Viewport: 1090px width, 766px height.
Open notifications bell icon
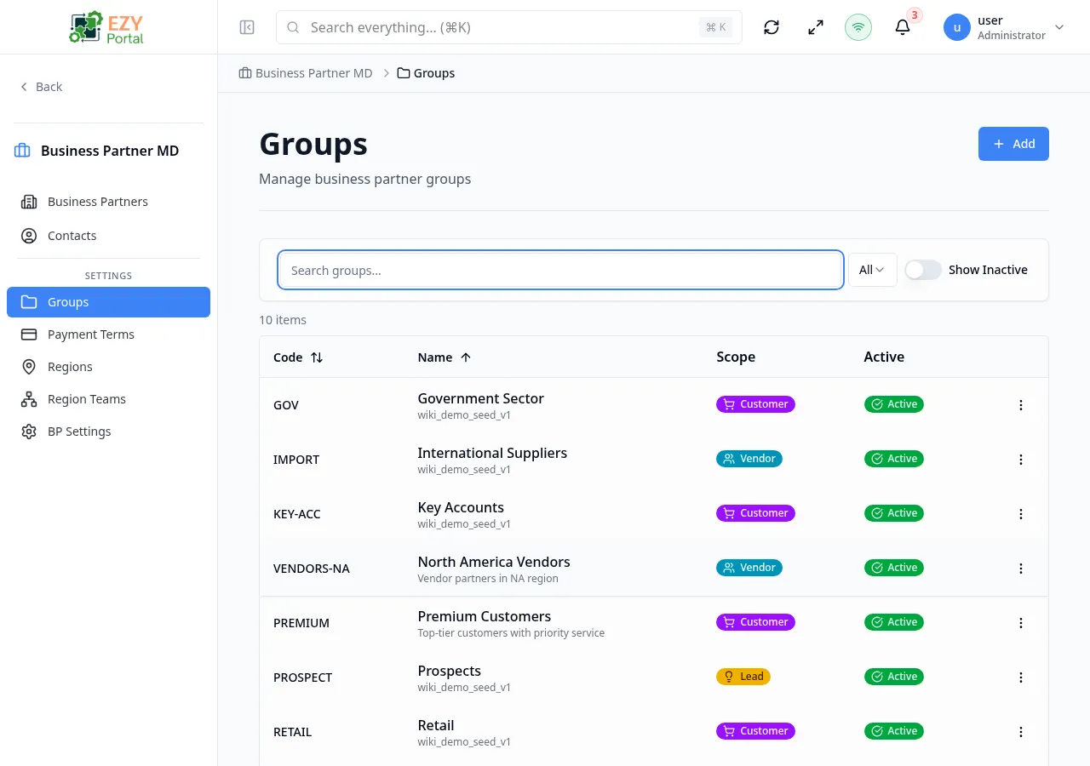[903, 27]
